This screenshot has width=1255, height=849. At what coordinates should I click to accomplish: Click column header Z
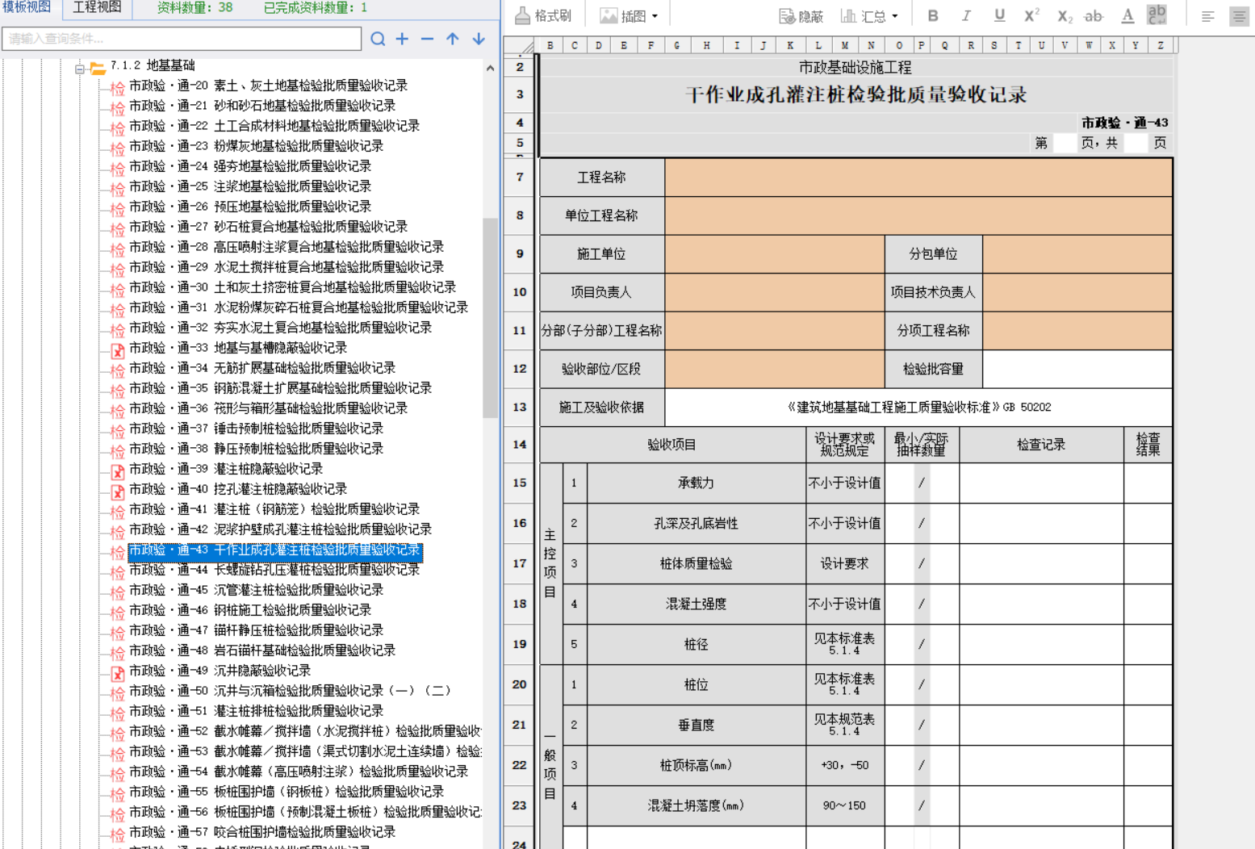[1161, 45]
